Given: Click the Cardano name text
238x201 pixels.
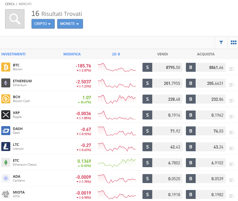Looking at the screenshot, I should [x=19, y=180].
